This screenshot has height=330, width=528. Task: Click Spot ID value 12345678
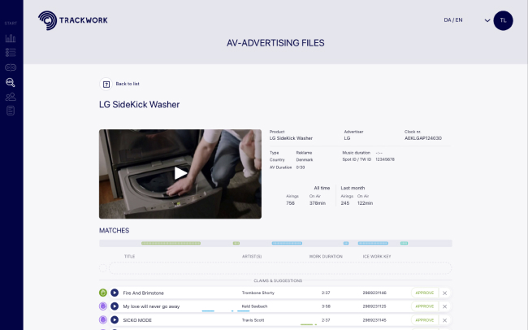coord(385,159)
